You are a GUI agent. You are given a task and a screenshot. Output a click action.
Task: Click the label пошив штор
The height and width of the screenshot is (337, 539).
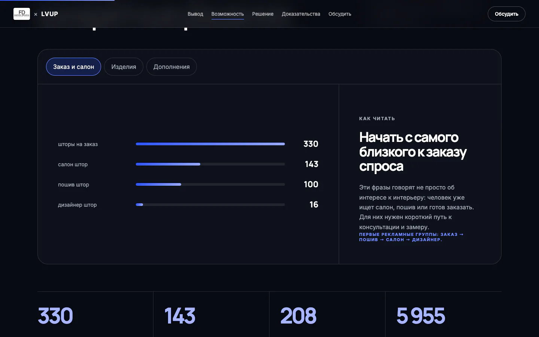pos(73,185)
